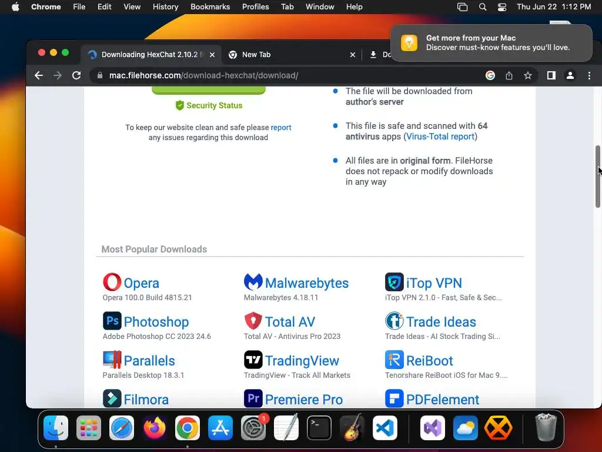Close the New Tab tab
The width and height of the screenshot is (602, 452).
pyautogui.click(x=353, y=55)
